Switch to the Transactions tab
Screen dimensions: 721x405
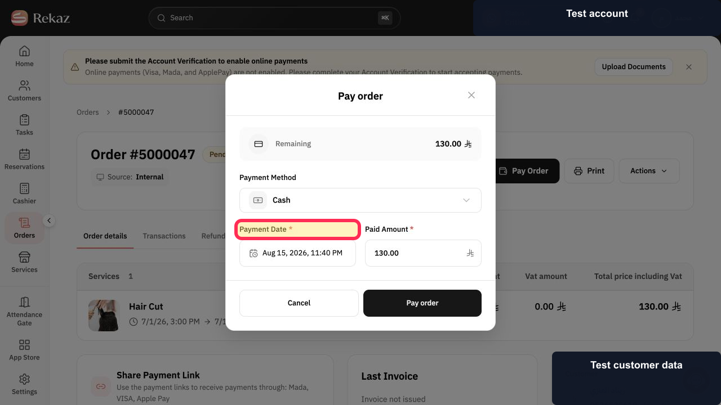[x=164, y=236]
